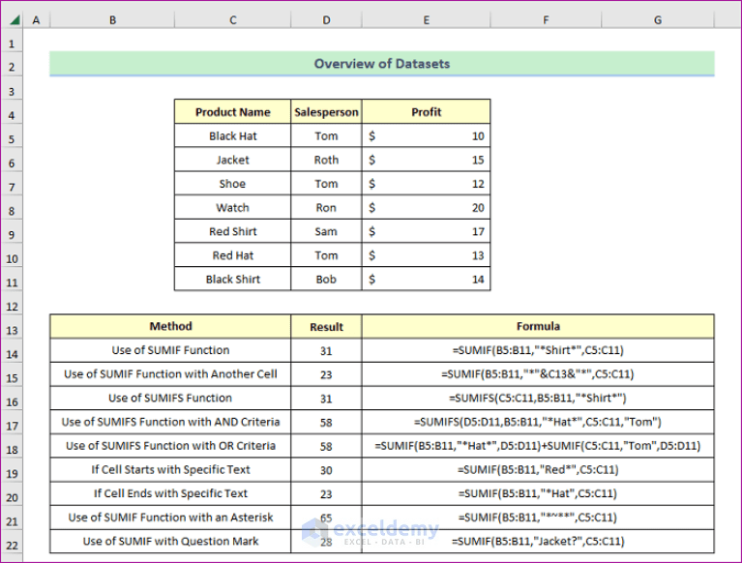
Task: Select column B header
Action: [112, 20]
